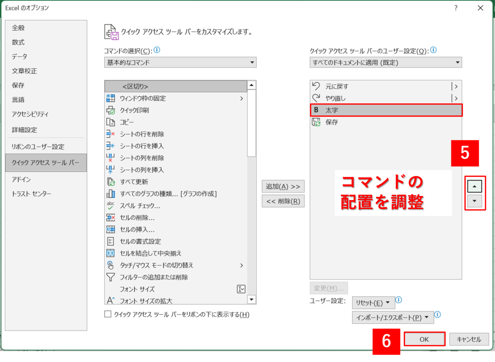
Task: Click the OK button
Action: click(424, 339)
